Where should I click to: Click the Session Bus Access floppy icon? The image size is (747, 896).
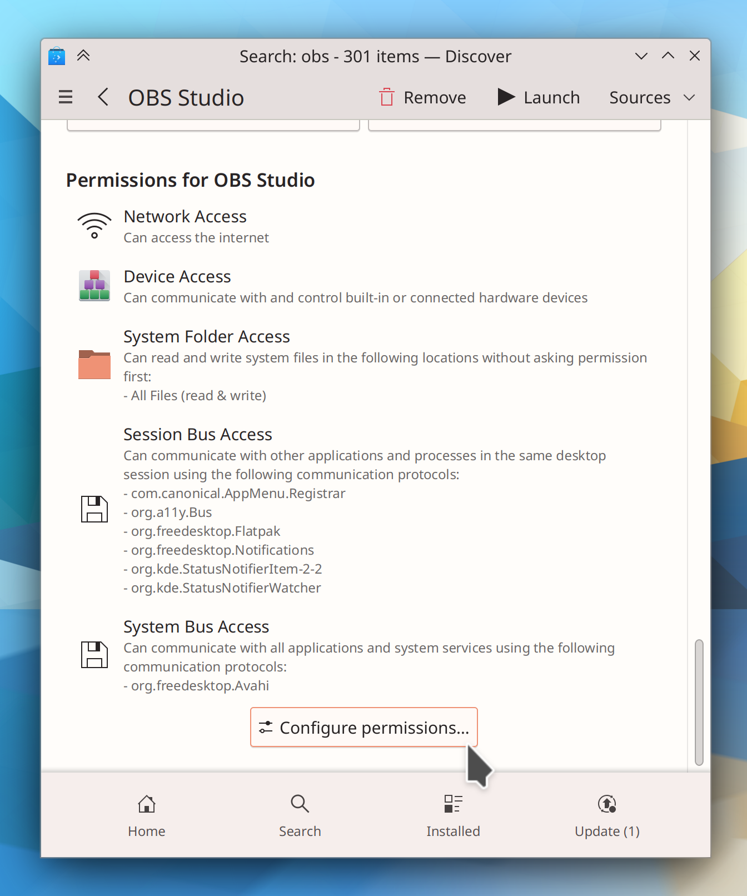pyautogui.click(x=94, y=509)
